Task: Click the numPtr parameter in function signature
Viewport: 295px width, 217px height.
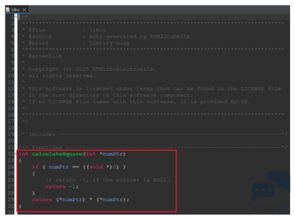Action: [x=113, y=154]
